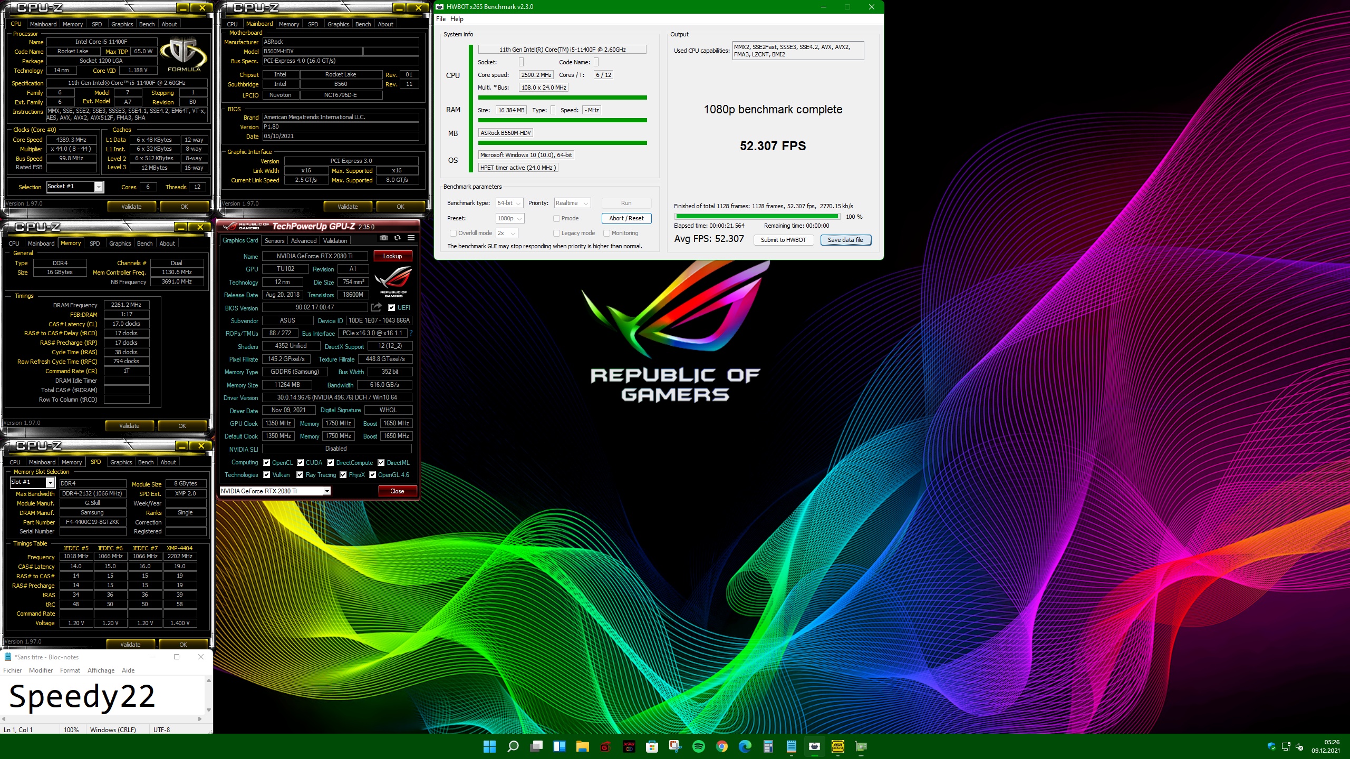Toggle the Ray Tracing checkbox in GPU-Z
The height and width of the screenshot is (759, 1350).
click(x=300, y=475)
